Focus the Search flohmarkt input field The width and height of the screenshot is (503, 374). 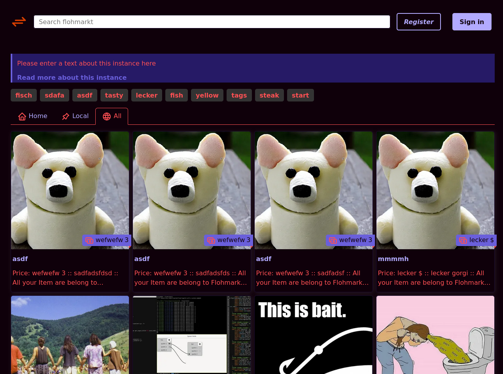pyautogui.click(x=212, y=22)
